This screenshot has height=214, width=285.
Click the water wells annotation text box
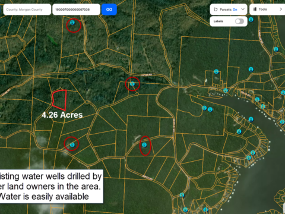(52, 186)
